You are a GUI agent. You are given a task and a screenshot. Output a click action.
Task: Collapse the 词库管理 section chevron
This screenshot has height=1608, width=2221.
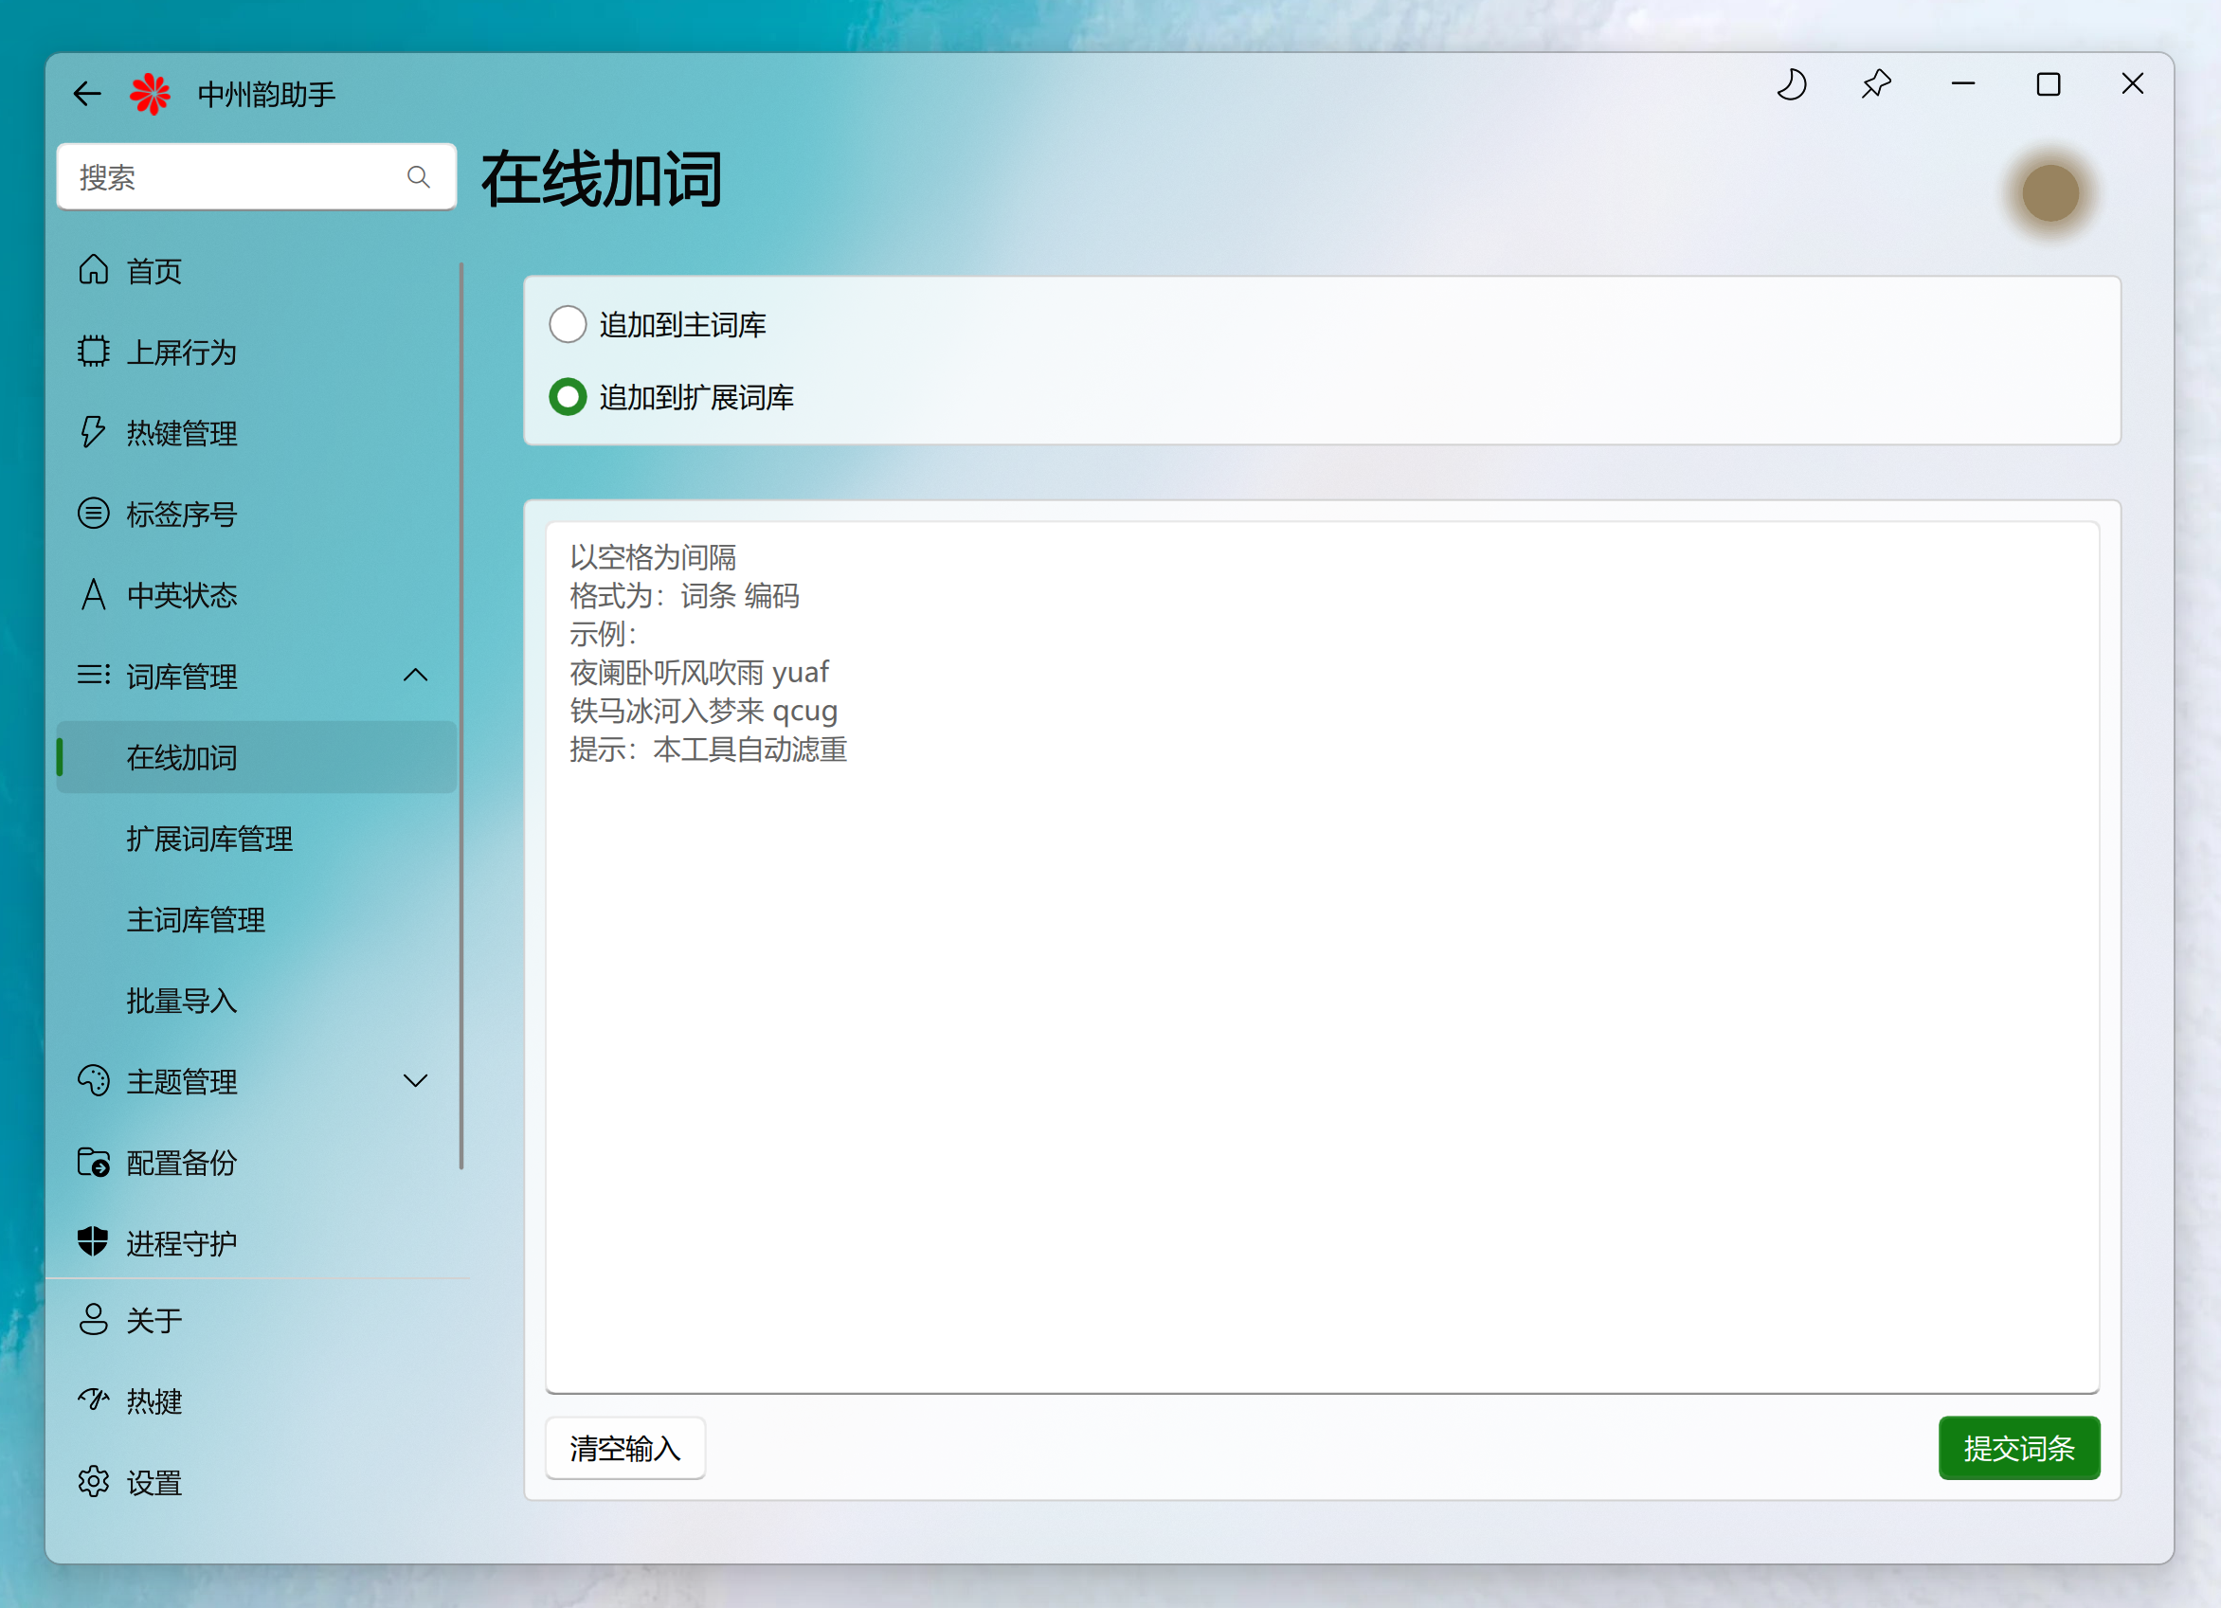coord(415,675)
